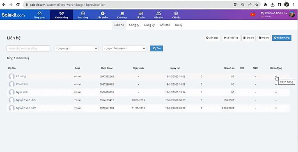Switch to Công ty tab
The height and width of the screenshot is (152, 298).
(134, 25)
